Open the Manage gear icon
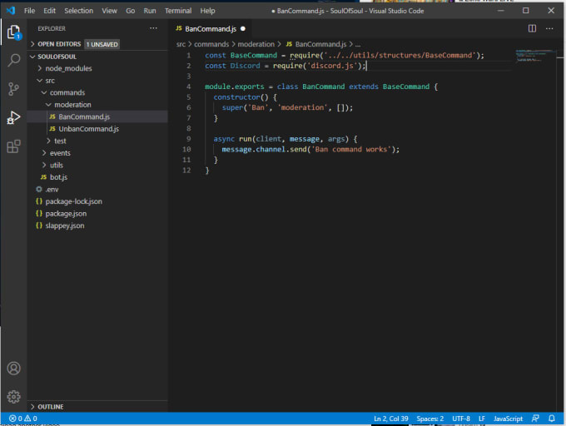 coord(13,397)
